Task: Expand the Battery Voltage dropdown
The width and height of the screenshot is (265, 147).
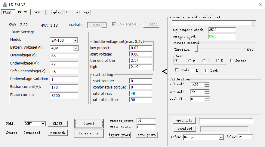Action: coord(75,48)
